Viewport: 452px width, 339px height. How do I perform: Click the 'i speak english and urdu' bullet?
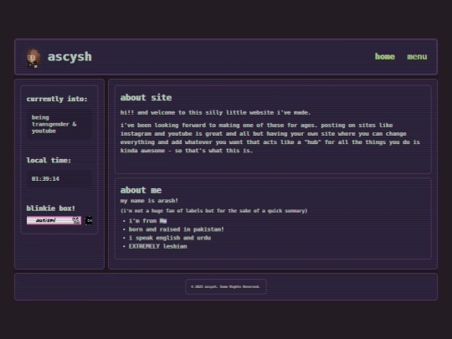(x=169, y=238)
